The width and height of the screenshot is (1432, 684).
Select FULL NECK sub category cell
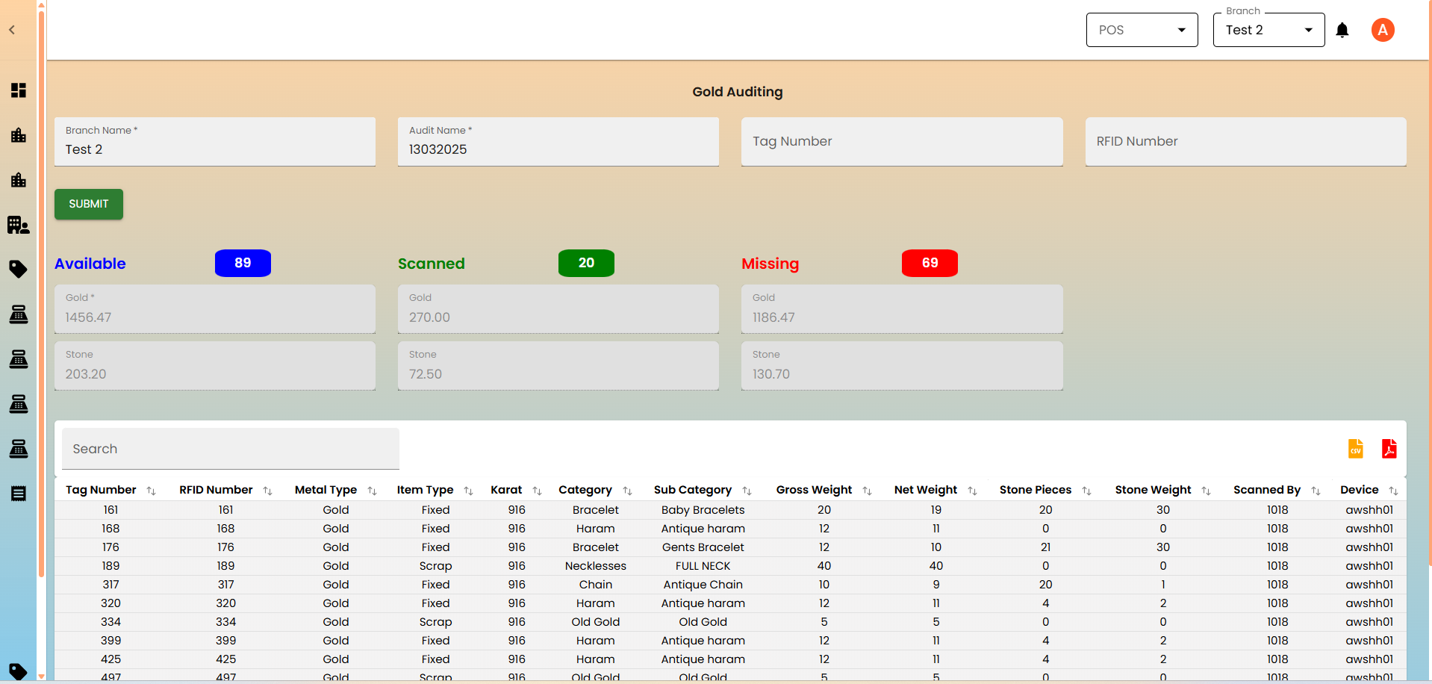703,566
